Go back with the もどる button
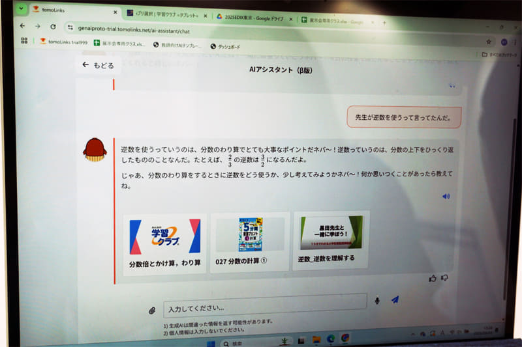This screenshot has height=347, width=522. pyautogui.click(x=99, y=65)
